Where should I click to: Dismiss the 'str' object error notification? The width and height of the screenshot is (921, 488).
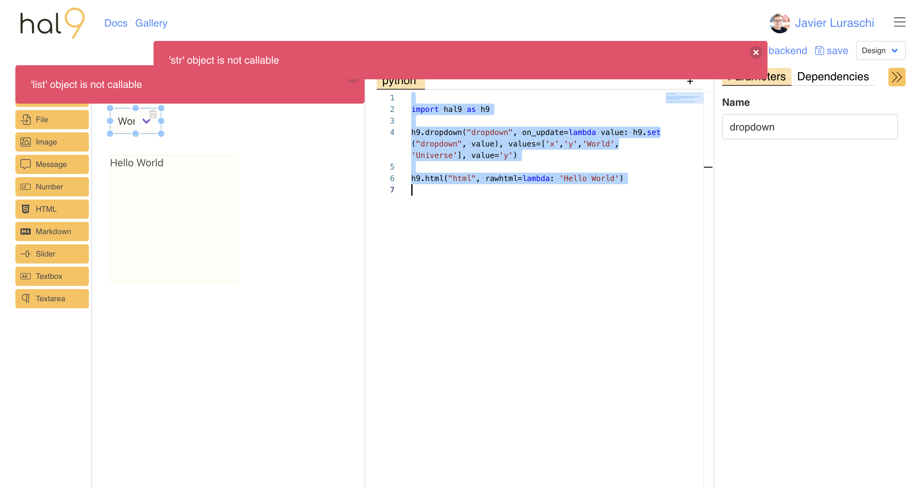pos(755,52)
